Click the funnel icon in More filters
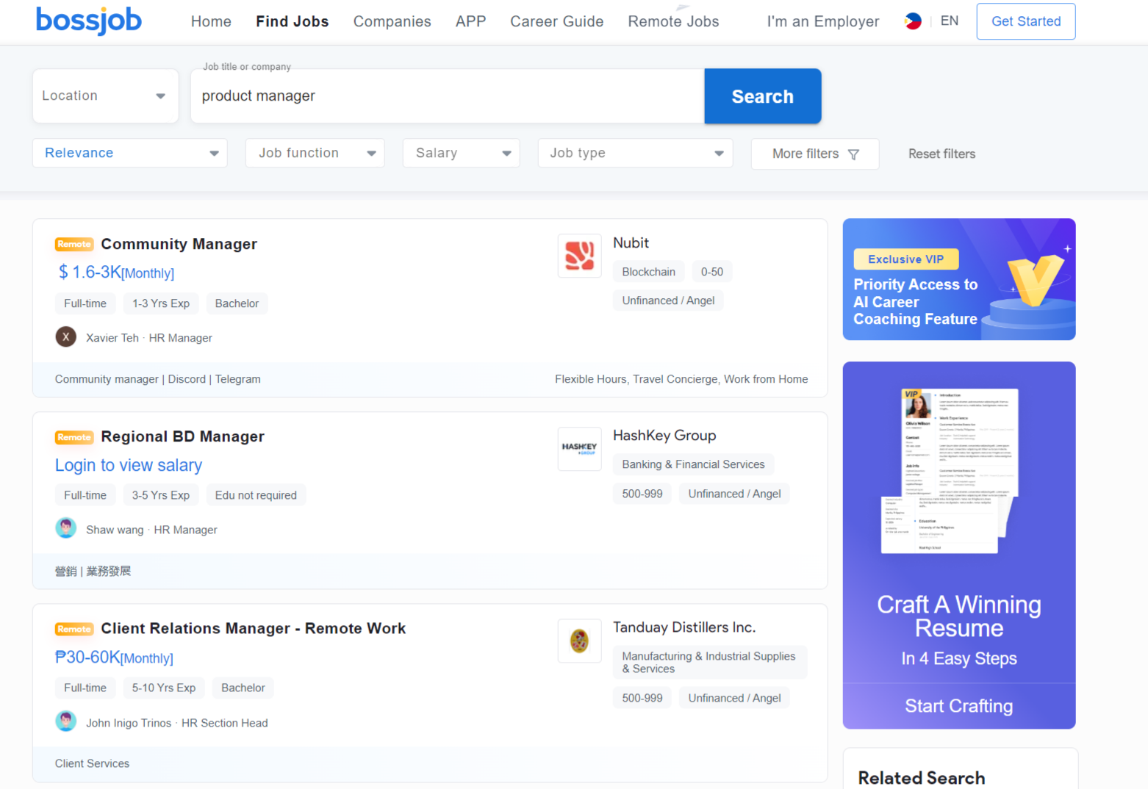This screenshot has height=789, width=1148. pos(853,154)
